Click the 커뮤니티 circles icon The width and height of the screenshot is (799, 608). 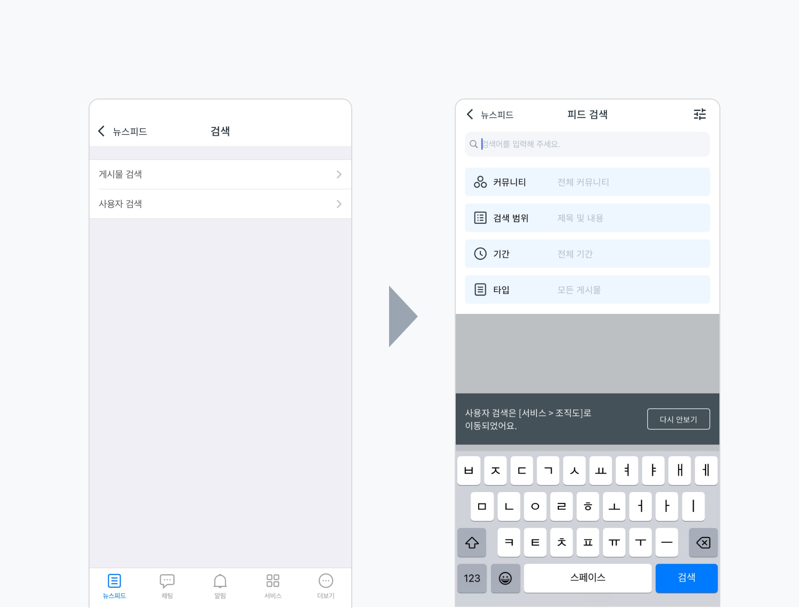pyautogui.click(x=480, y=182)
